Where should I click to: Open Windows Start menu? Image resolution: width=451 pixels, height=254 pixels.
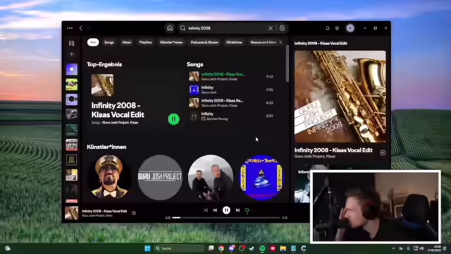[x=147, y=248]
